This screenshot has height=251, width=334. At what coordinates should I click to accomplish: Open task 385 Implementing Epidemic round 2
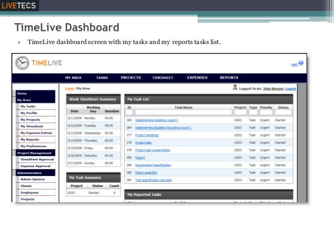point(157,120)
